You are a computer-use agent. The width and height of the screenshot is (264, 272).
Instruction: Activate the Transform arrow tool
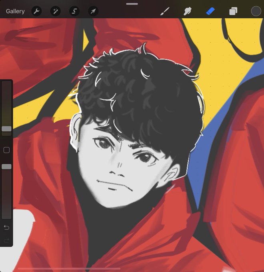(93, 11)
